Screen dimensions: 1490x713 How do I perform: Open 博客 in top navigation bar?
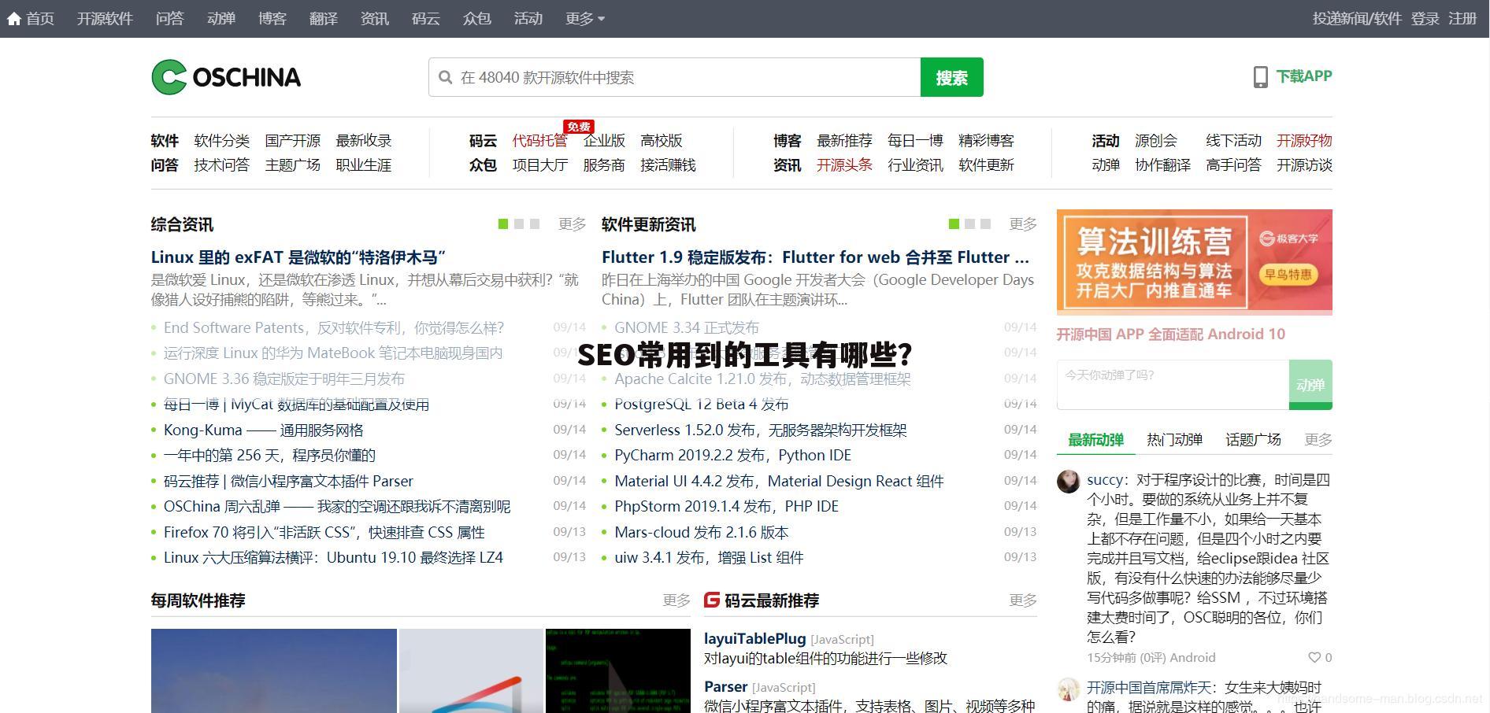coord(272,19)
